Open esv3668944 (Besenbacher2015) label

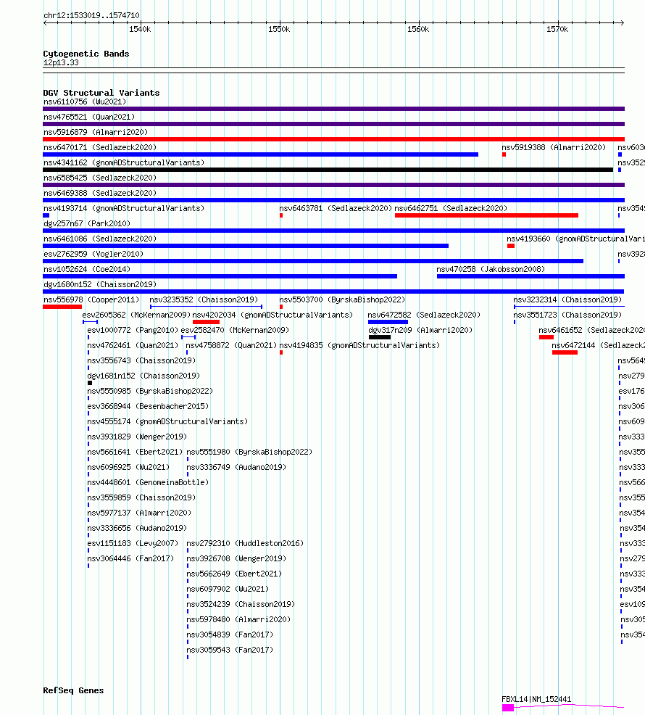pyautogui.click(x=148, y=406)
